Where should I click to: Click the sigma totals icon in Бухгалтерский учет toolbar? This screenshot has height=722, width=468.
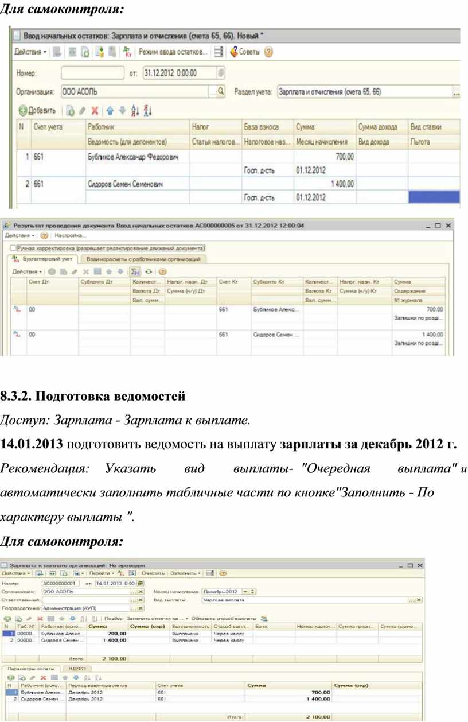tap(135, 271)
